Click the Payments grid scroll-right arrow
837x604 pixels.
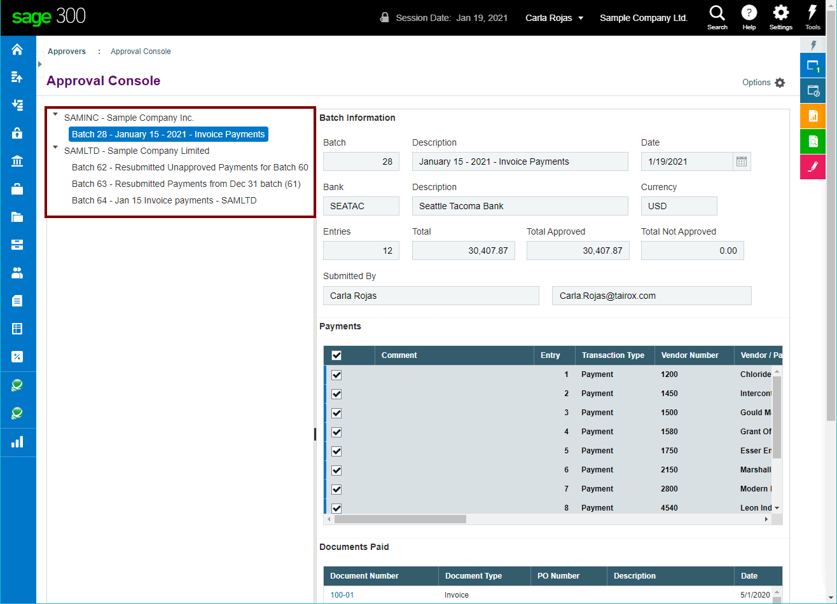pos(766,519)
